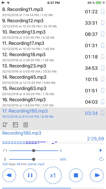Toggle bookmark for Recording13.mp3
Screen dimensions: 106x189
[x=102, y=34]
